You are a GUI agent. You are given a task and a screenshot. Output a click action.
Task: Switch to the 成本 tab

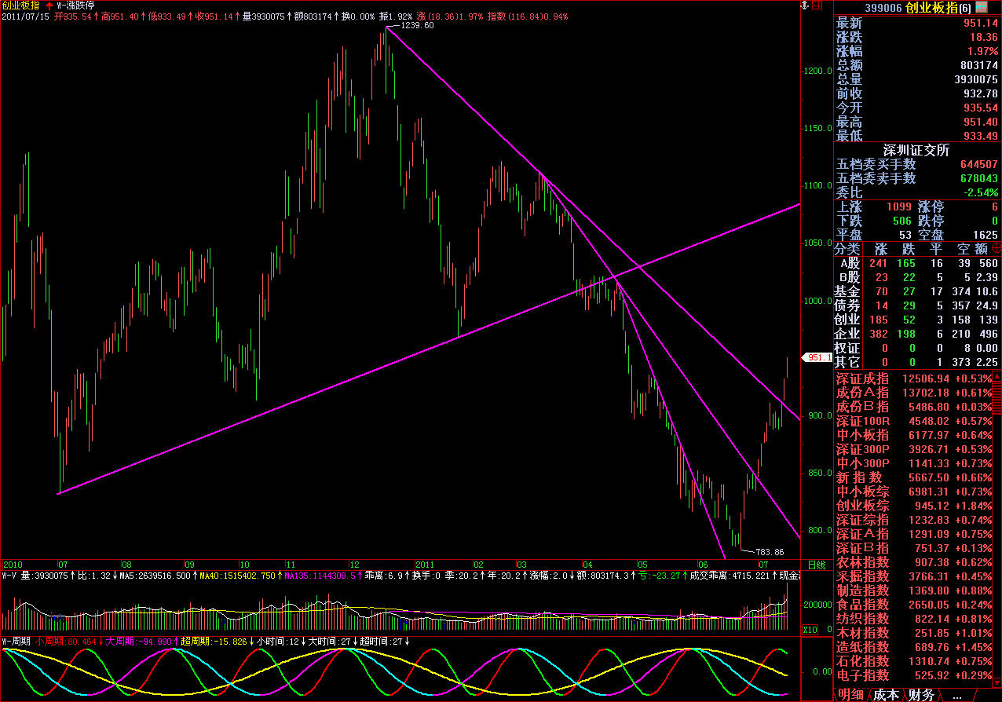(886, 695)
